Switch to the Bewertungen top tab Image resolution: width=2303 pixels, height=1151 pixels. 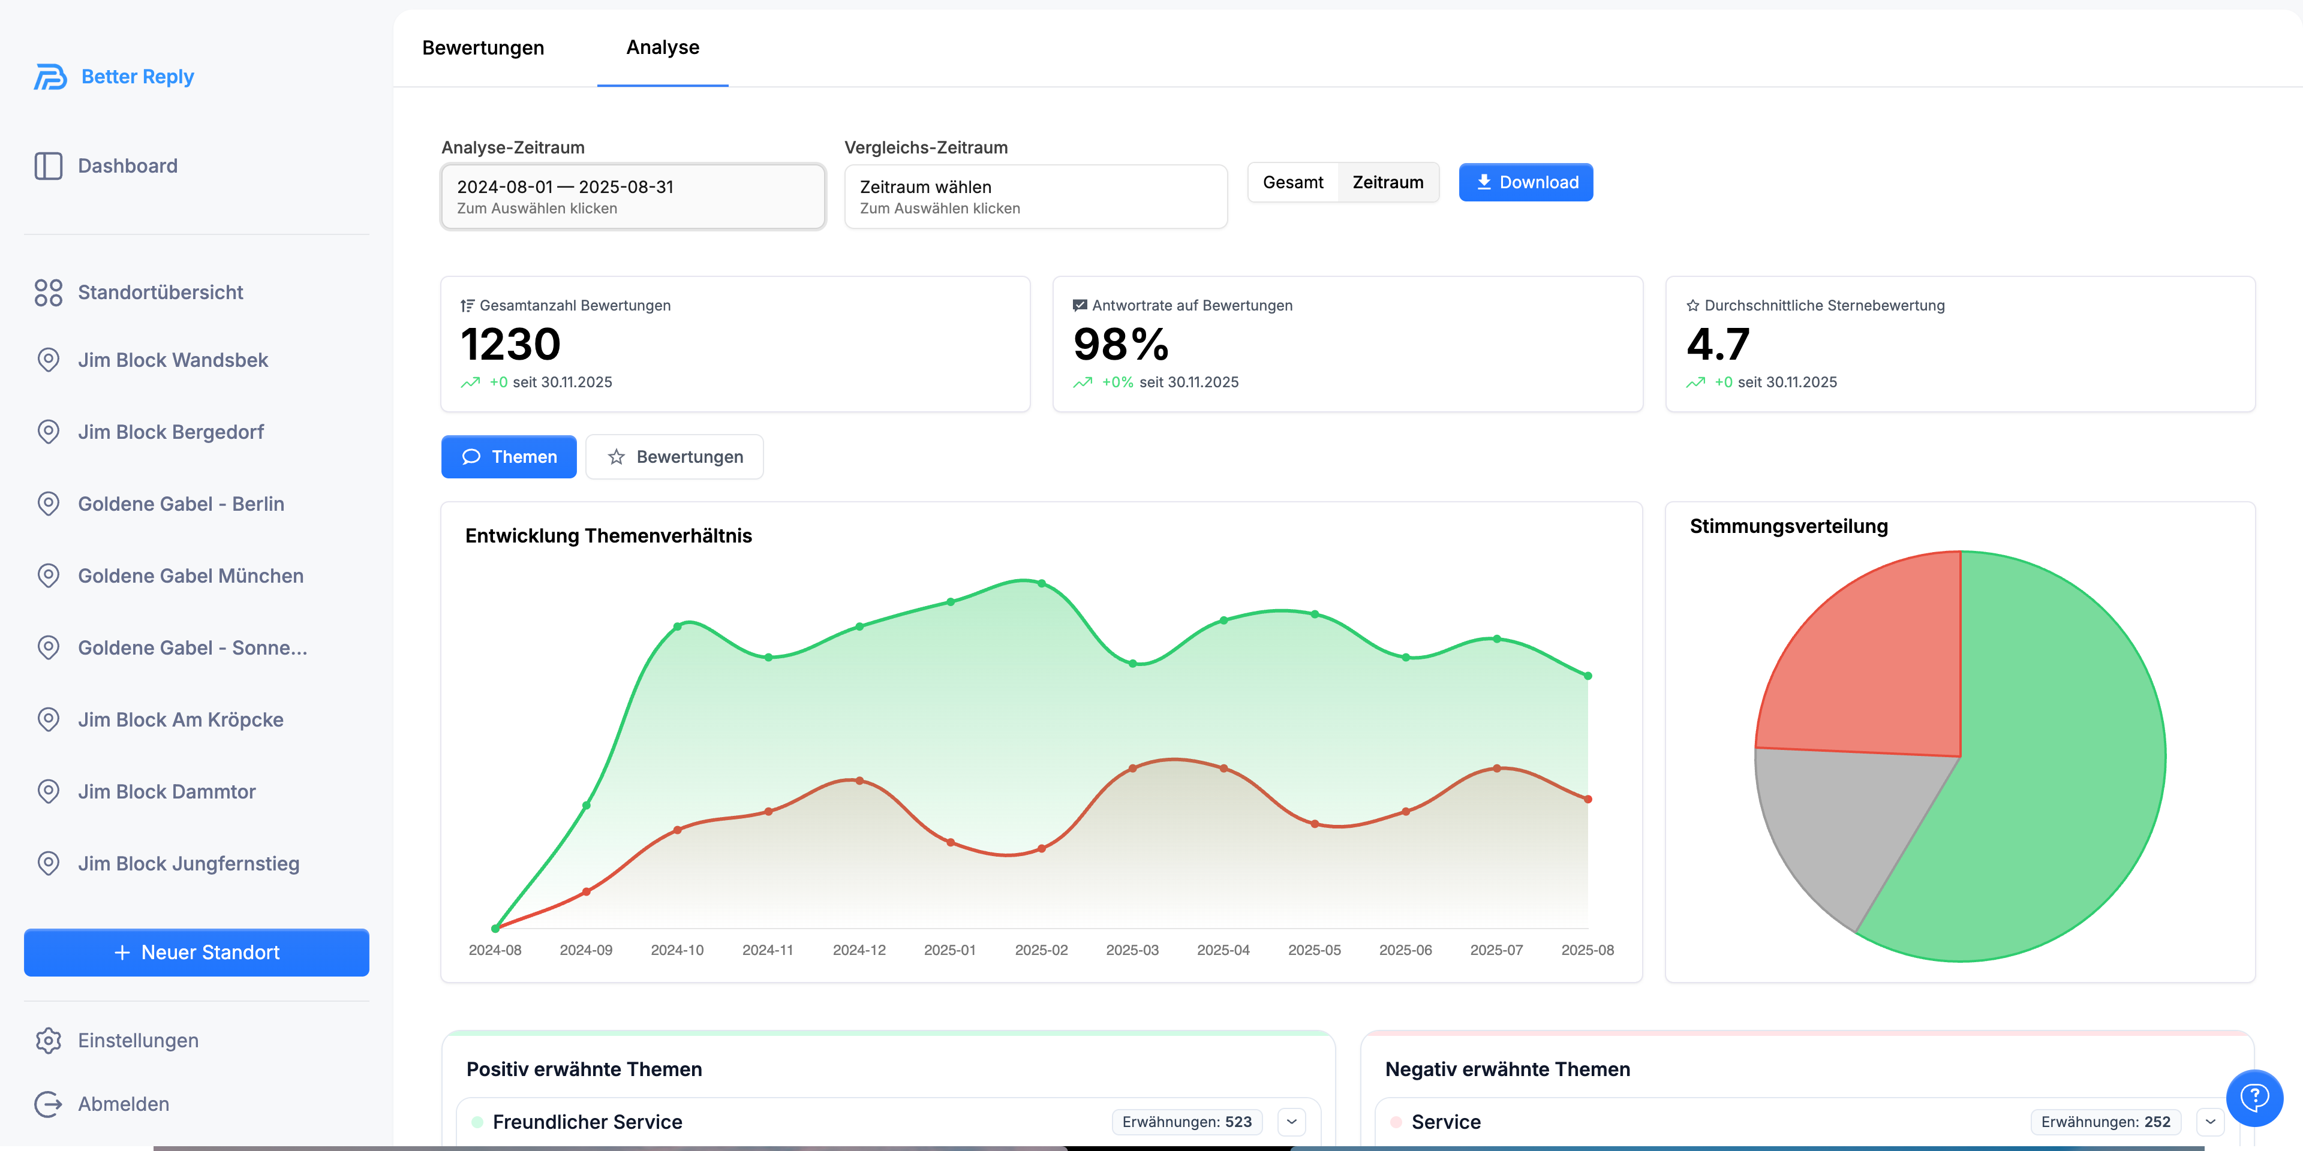click(x=483, y=47)
